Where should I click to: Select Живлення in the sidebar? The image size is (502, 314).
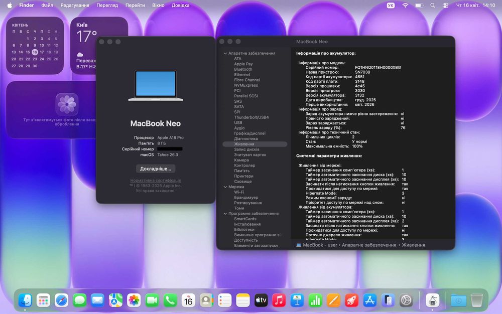point(255,144)
